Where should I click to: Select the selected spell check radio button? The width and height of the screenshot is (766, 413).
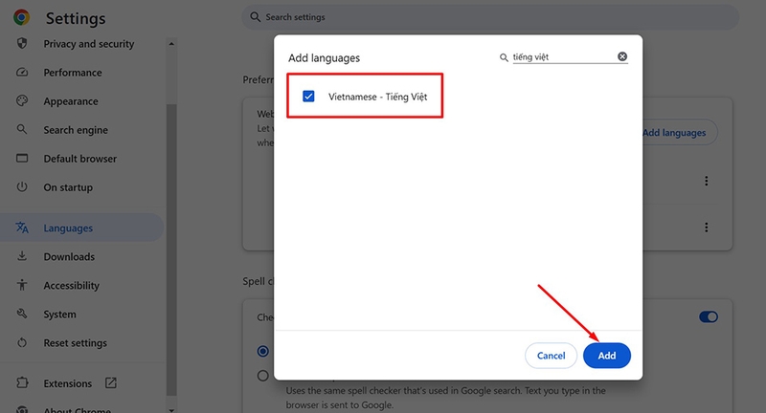coord(262,351)
